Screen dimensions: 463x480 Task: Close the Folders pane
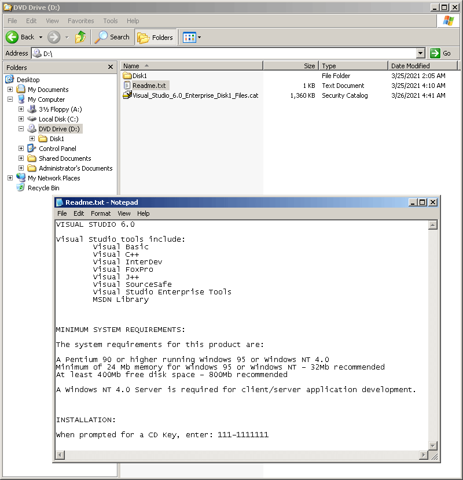pos(111,67)
